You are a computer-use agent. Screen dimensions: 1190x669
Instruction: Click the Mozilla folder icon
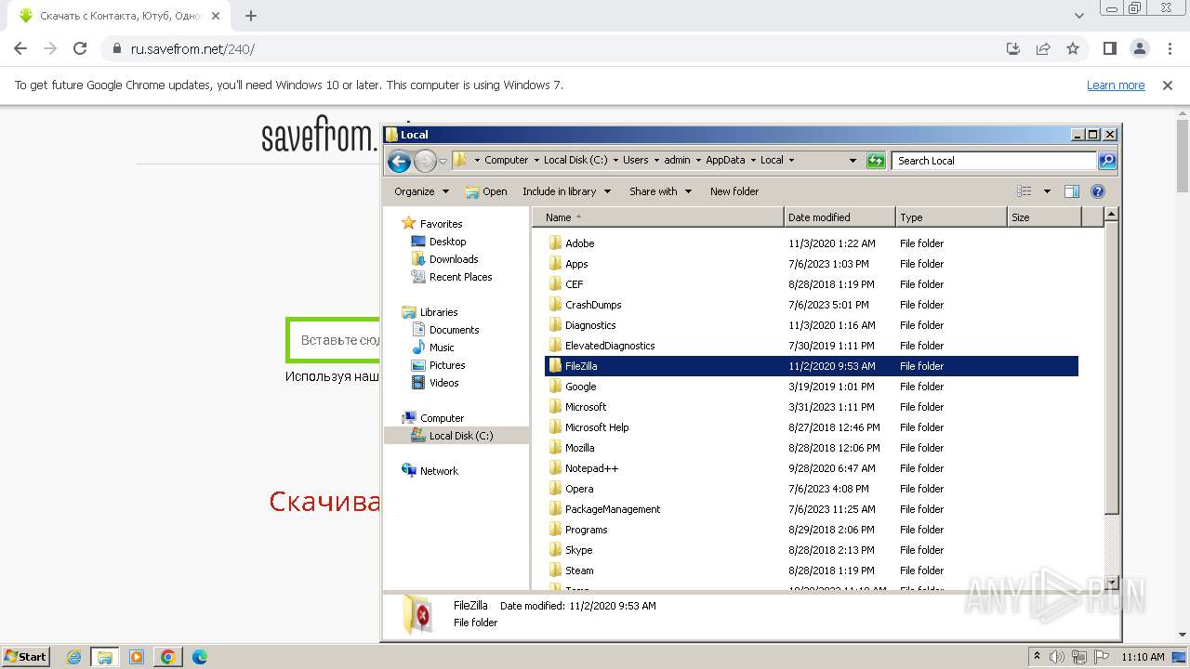555,448
